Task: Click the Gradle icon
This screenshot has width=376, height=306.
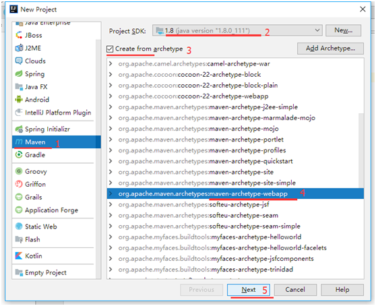Action: pos(19,154)
